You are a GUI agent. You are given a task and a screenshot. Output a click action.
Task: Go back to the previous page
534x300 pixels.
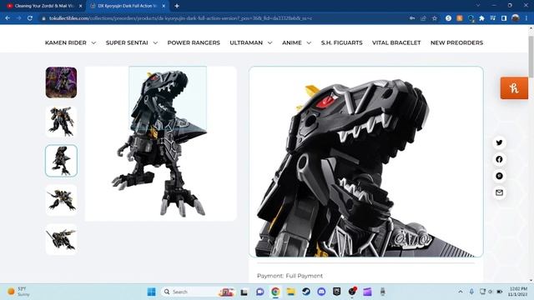(x=8, y=18)
